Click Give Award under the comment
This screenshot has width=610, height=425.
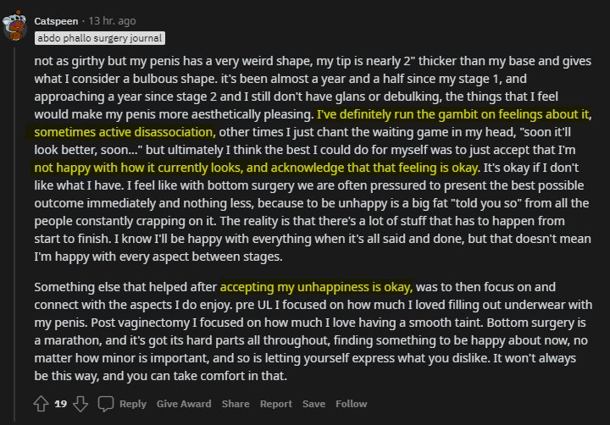(185, 404)
